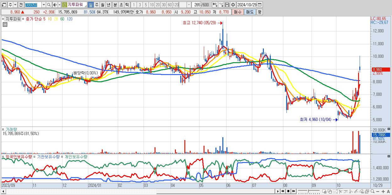
Task: Click the trend line drawing icon at bottom
Action: coord(346,191)
